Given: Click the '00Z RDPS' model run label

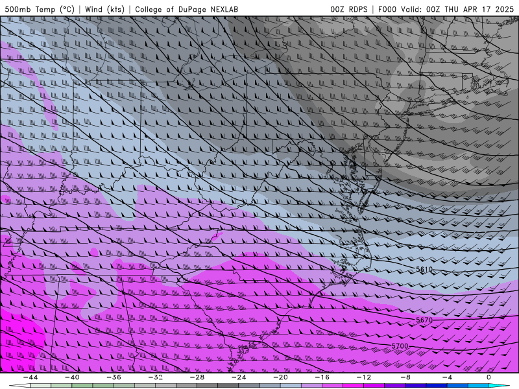Looking at the screenshot, I should pos(349,9).
